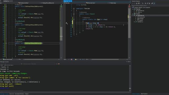The height and width of the screenshot is (95, 169).
Task: Collapse the FibStep3ShouldReturn2 method outline toggle
Action: coord(6,43)
